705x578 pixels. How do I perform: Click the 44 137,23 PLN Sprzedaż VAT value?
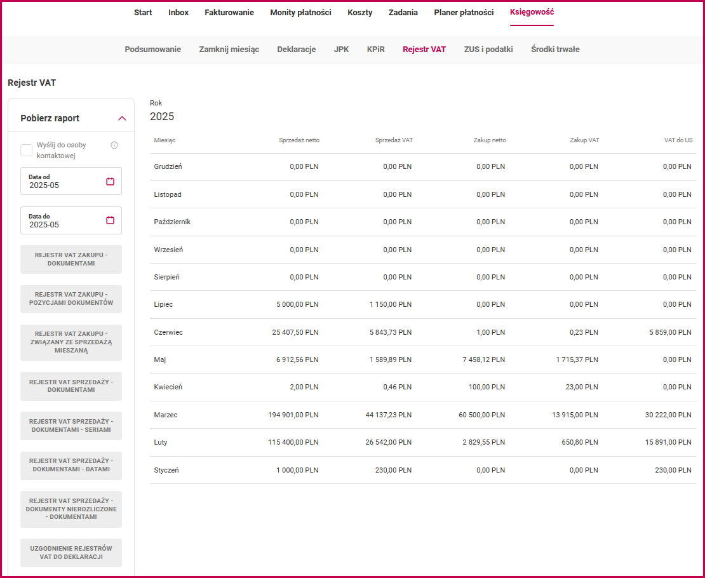click(389, 415)
